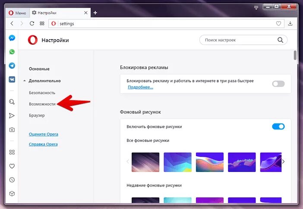Select the purple mountains wallpaper thumbnail

(x=242, y=162)
